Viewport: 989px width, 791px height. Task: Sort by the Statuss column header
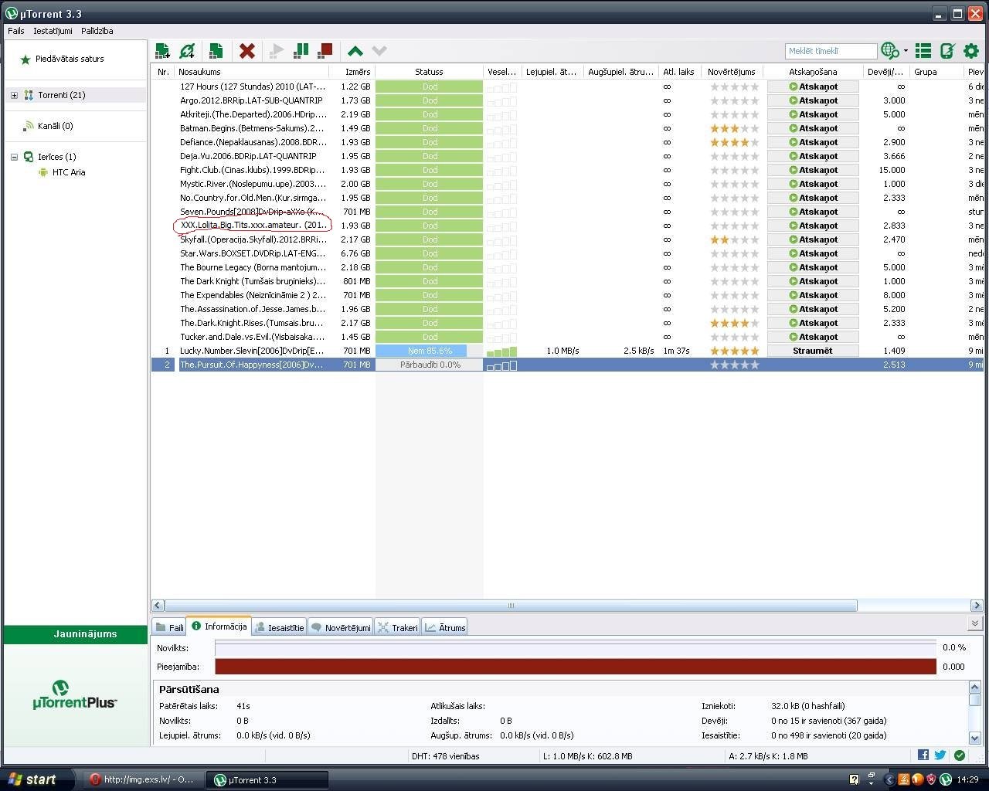429,72
